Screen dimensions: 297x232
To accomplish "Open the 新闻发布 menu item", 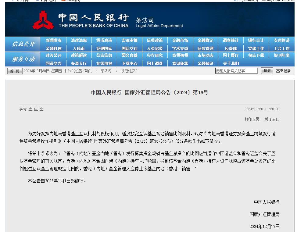I will 53,40.
